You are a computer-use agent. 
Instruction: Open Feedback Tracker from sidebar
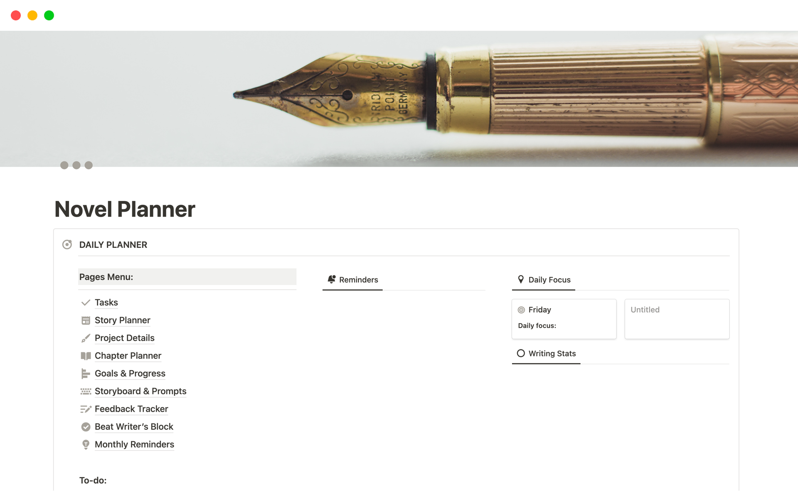tap(131, 409)
